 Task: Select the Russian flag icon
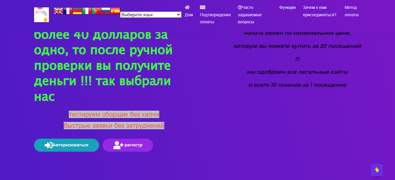[106, 11]
